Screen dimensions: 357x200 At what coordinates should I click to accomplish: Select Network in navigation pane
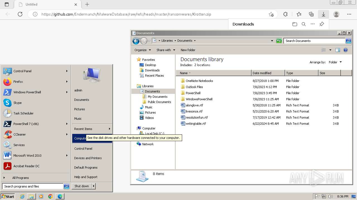click(148, 144)
